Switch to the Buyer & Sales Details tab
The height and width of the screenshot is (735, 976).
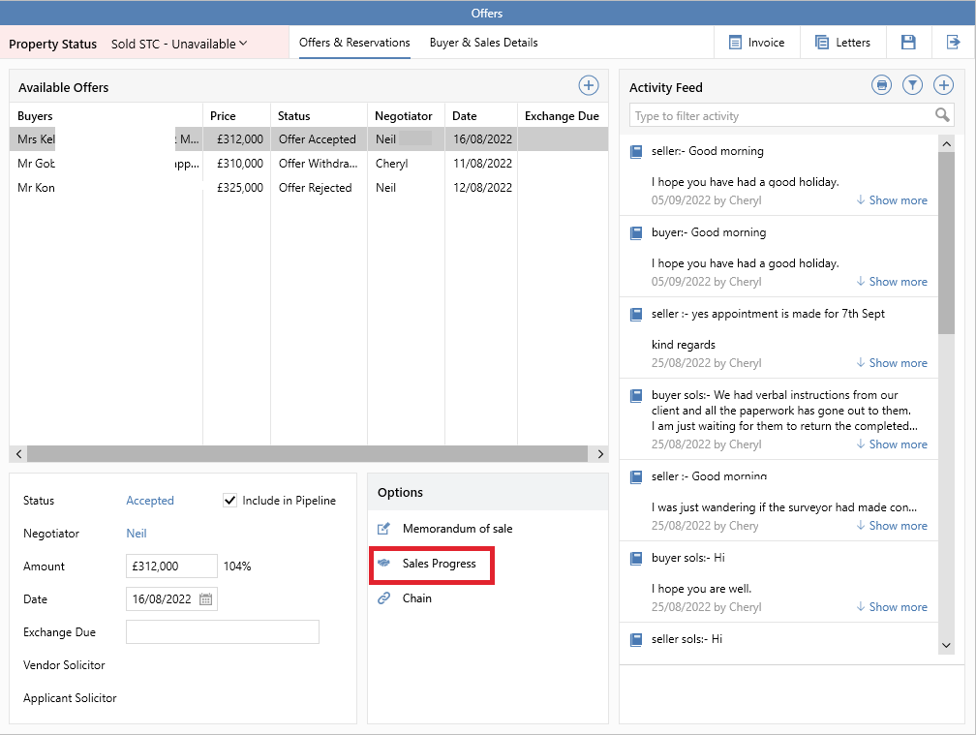(482, 43)
